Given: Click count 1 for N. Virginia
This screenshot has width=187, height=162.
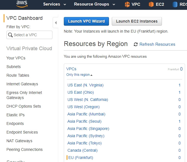Looking at the screenshot, I should [x=179, y=85].
